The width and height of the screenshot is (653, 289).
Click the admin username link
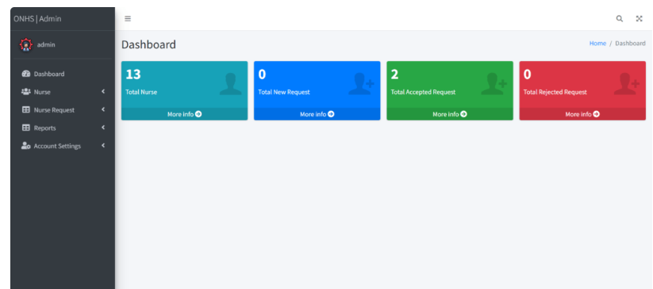click(x=46, y=44)
